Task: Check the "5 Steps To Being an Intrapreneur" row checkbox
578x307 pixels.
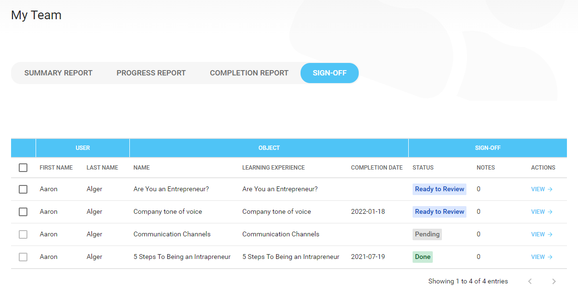Action: [x=23, y=257]
